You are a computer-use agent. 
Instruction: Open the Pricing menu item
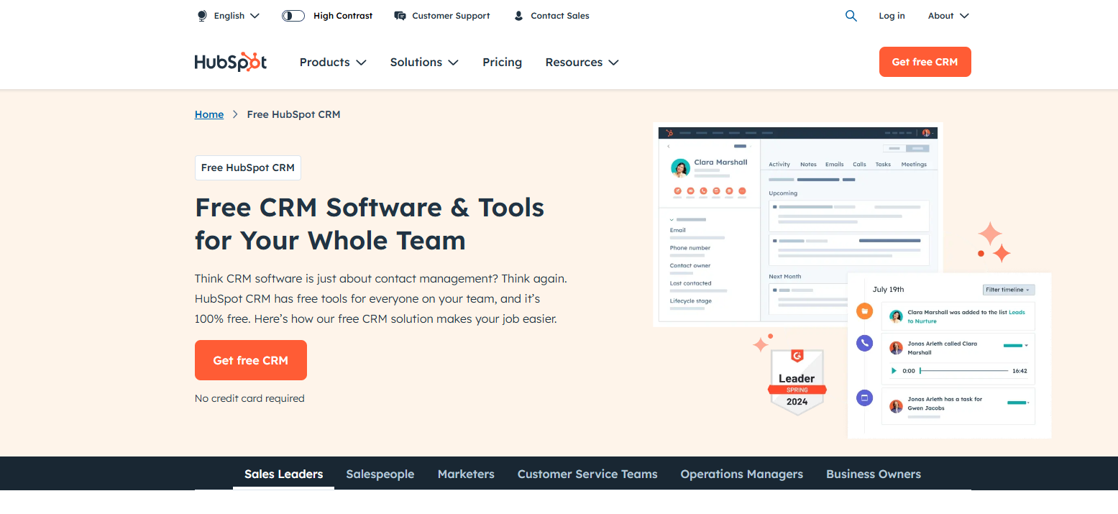pyautogui.click(x=502, y=62)
